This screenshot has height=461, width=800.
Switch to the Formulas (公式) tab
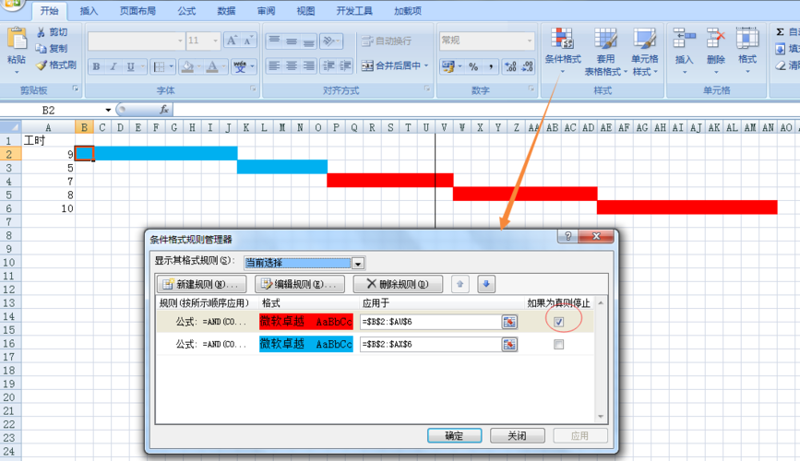click(x=186, y=11)
